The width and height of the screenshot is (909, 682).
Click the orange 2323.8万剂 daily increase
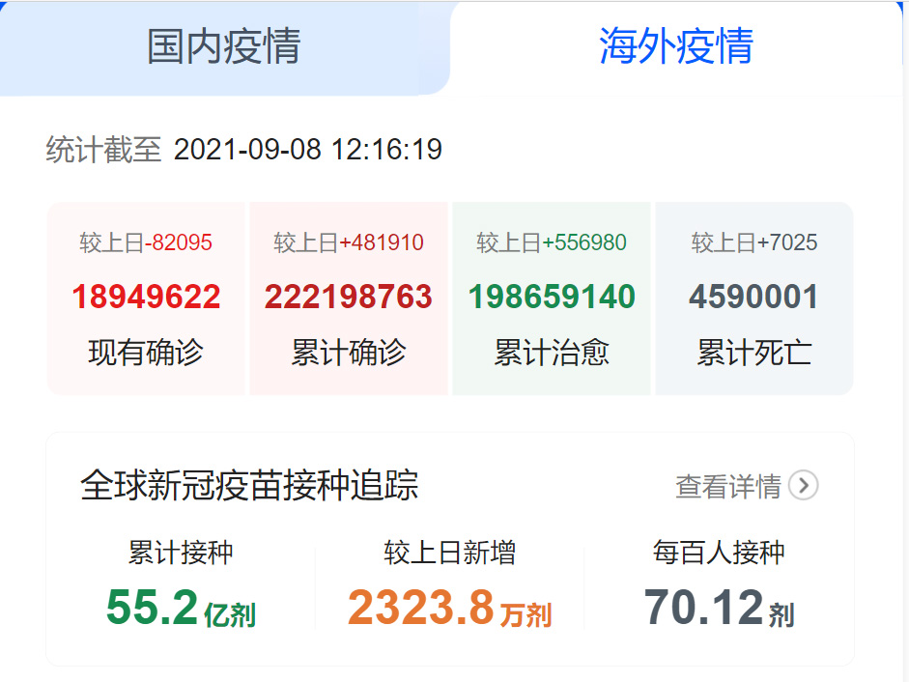coord(449,609)
